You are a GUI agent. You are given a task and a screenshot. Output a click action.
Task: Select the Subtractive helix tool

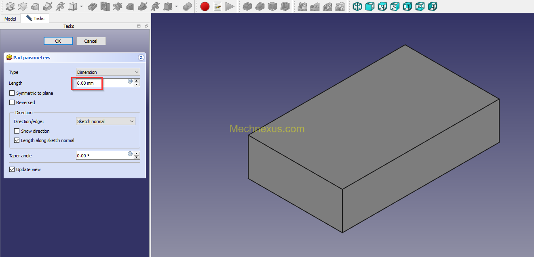pyautogui.click(x=155, y=6)
